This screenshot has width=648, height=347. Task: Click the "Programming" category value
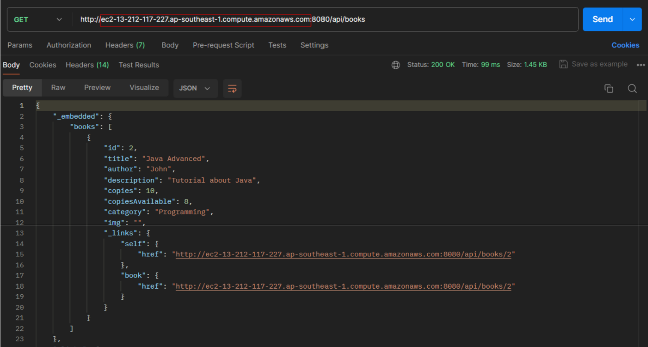[x=182, y=212]
